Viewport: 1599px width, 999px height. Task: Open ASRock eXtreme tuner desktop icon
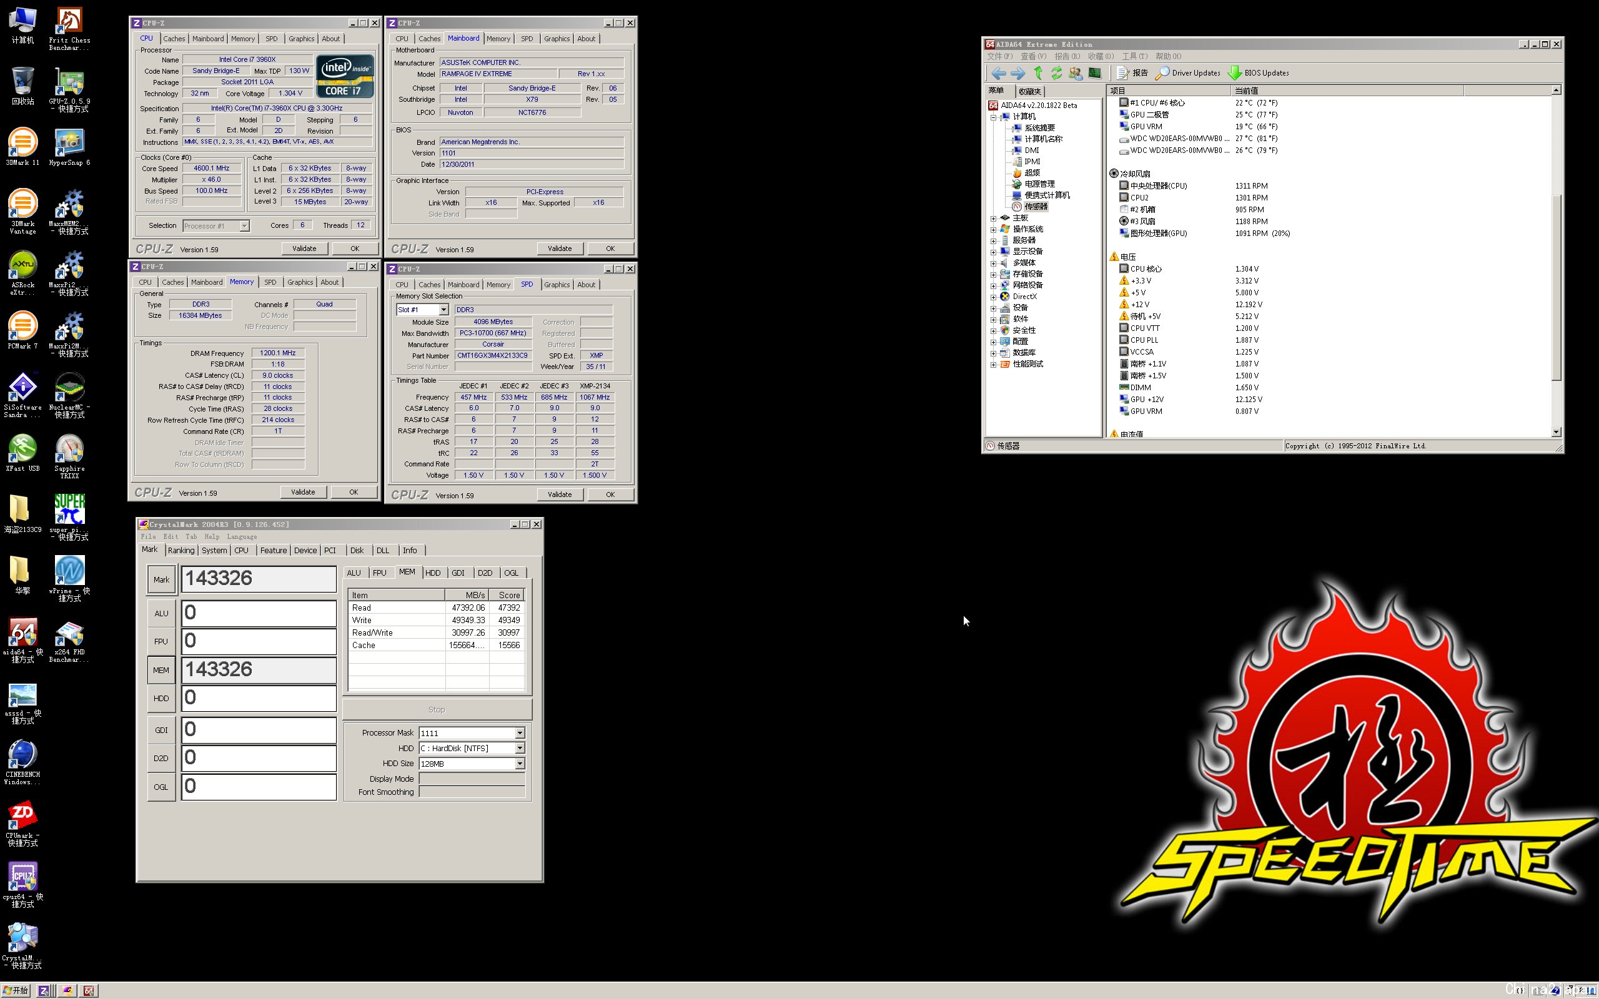point(22,273)
